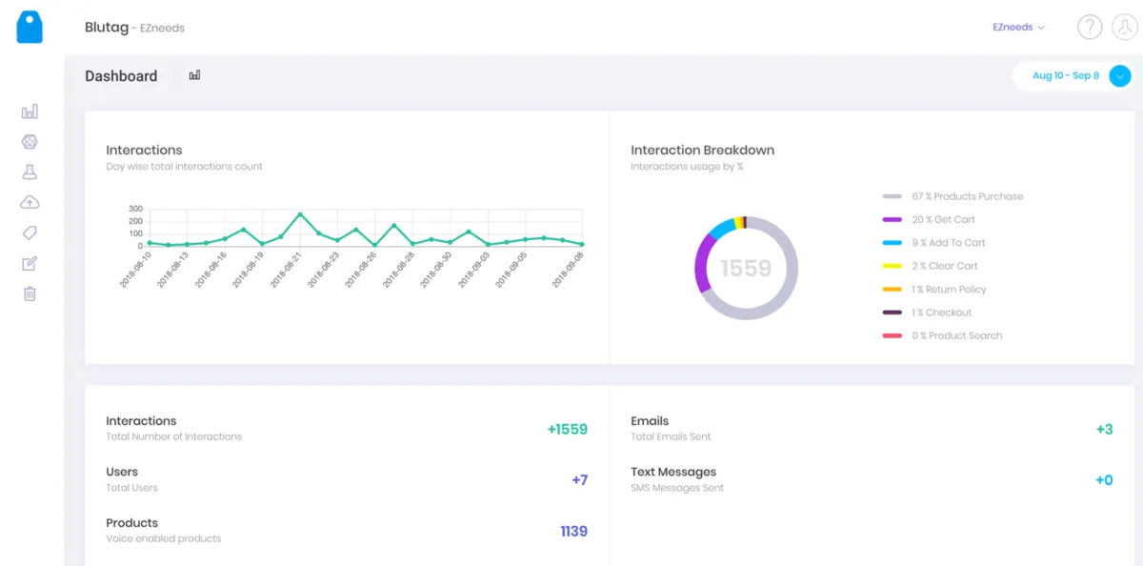1143x566 pixels.
Task: Open the user profile icon
Action: [x=1125, y=27]
